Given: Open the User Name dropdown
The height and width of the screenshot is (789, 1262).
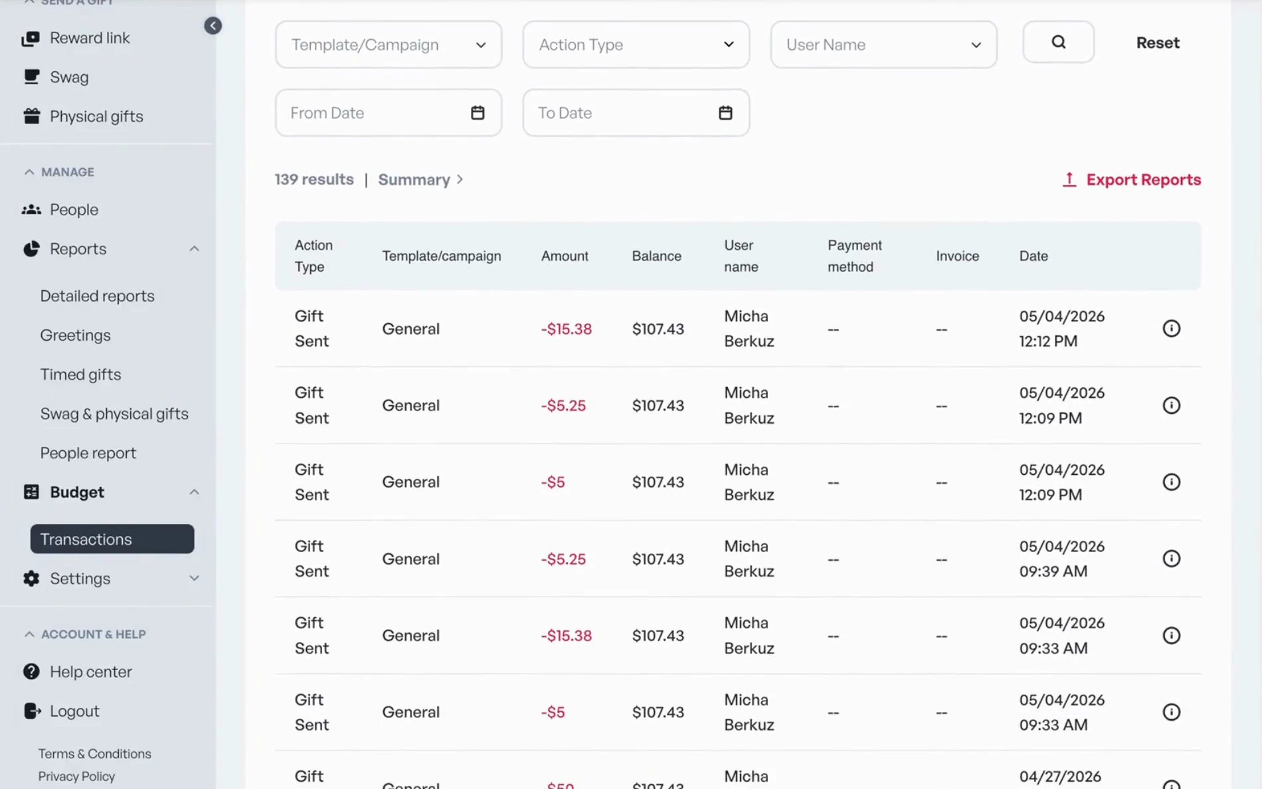Looking at the screenshot, I should click(x=883, y=44).
